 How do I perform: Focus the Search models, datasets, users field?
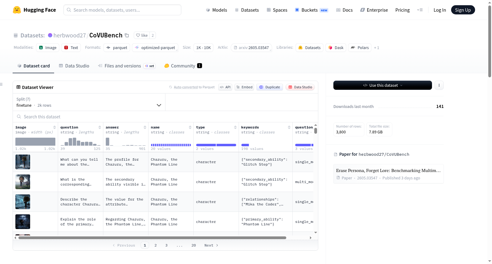122,10
